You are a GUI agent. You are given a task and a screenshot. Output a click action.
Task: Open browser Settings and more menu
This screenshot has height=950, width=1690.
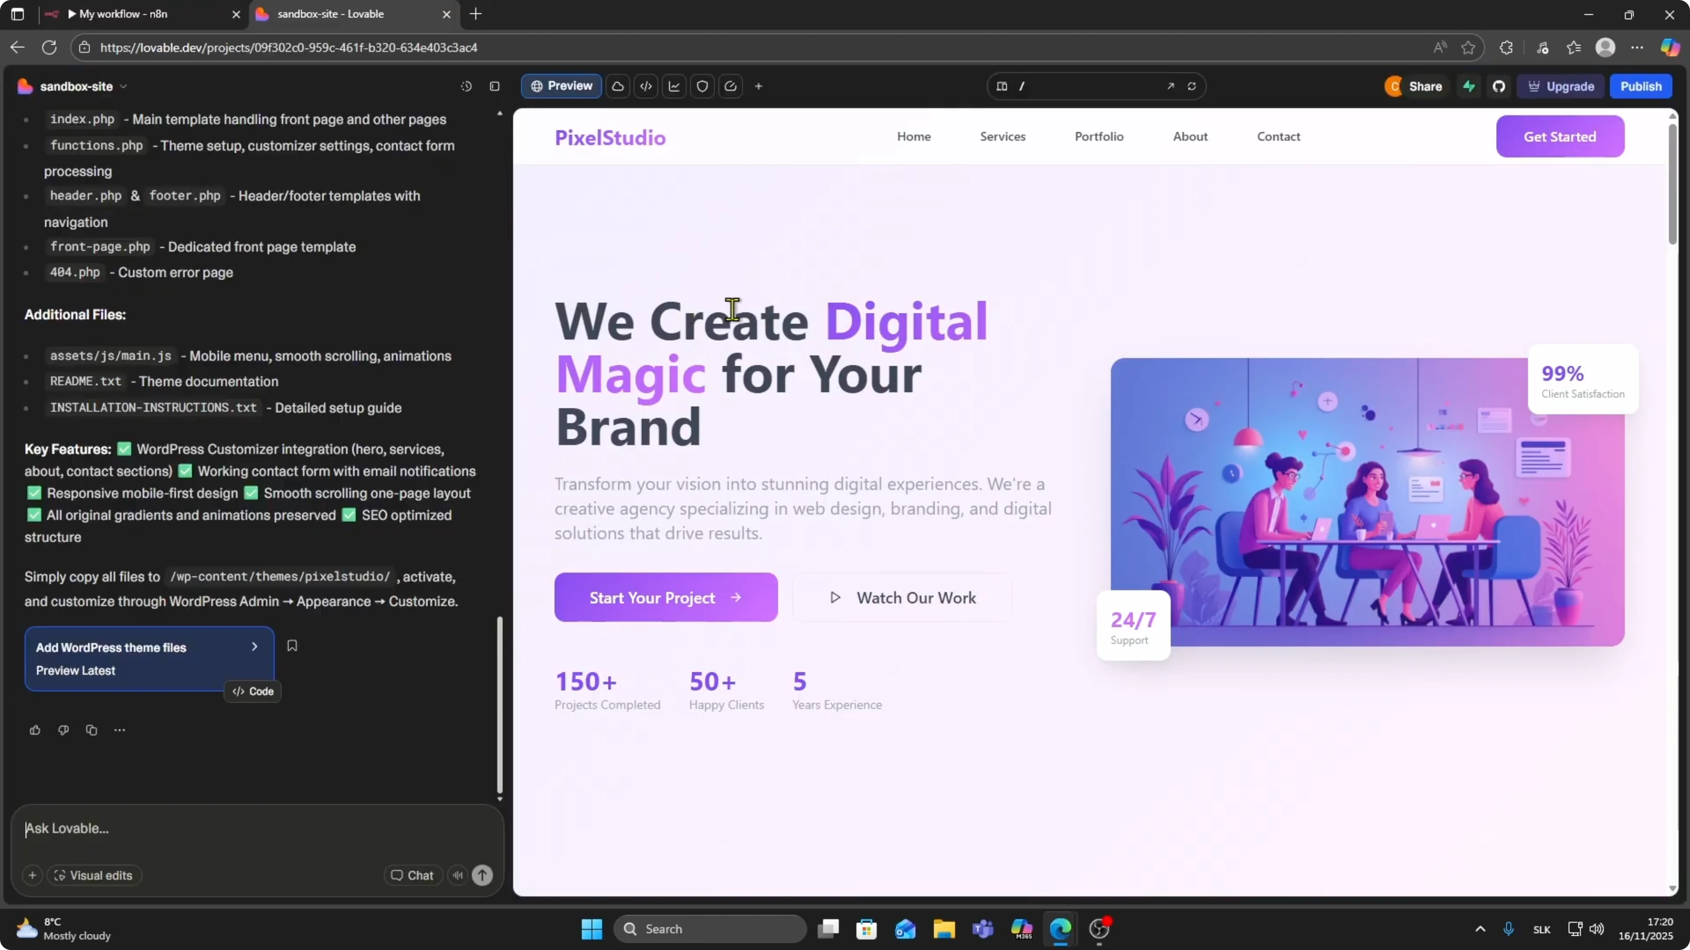pyautogui.click(x=1638, y=47)
